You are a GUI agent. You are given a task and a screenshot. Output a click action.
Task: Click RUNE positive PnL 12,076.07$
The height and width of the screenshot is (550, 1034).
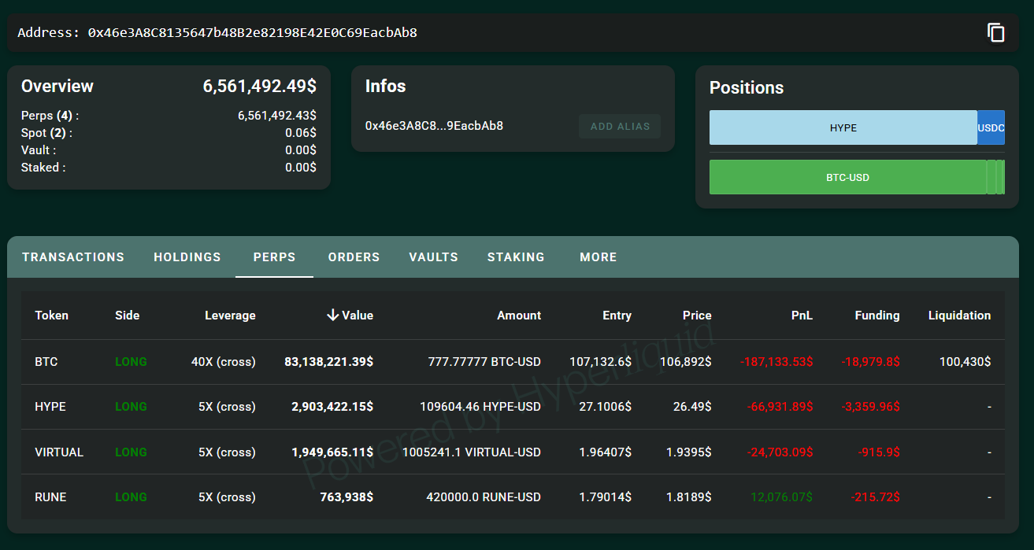coord(781,497)
